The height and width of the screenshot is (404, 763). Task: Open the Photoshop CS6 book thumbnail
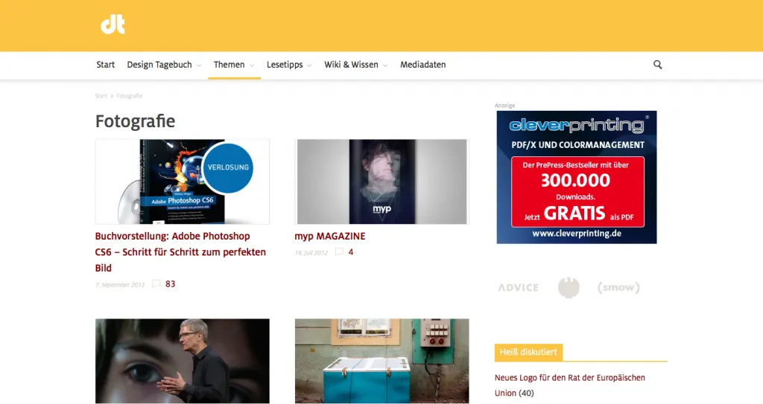183,182
